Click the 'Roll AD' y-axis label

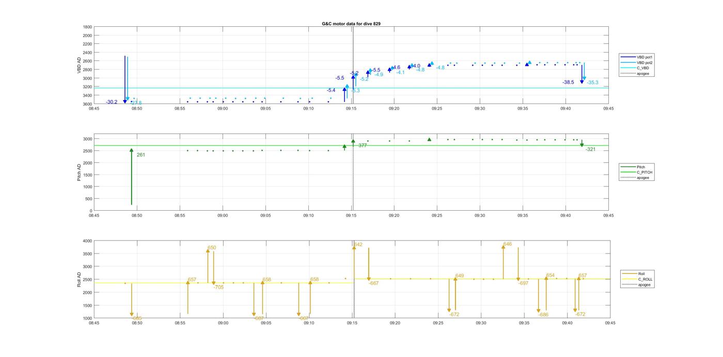coord(79,279)
